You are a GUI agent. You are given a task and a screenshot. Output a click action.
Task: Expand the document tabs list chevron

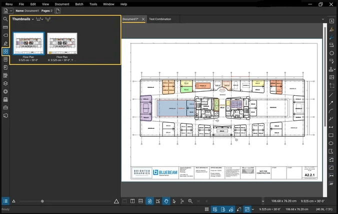click(x=322, y=19)
